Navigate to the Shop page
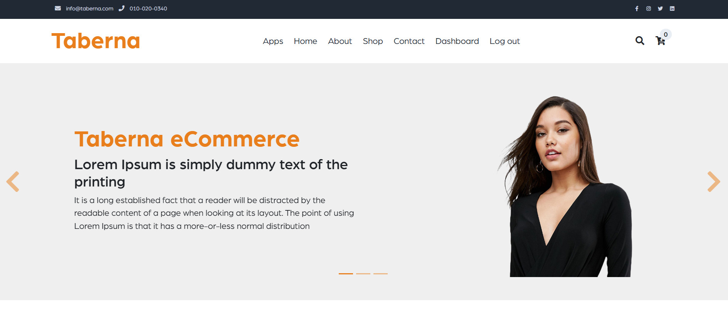Viewport: 728px width, 331px height. point(373,41)
